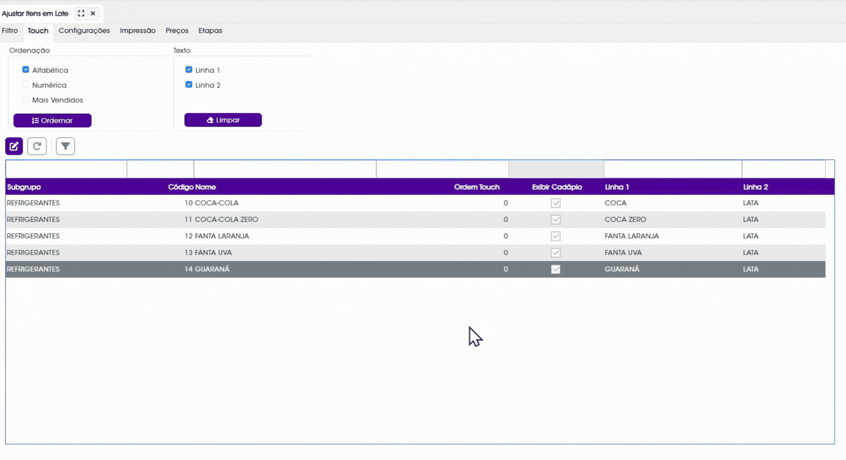Image resolution: width=846 pixels, height=460 pixels.
Task: Enable the Mais Vendidos checkbox
Action: coord(25,100)
